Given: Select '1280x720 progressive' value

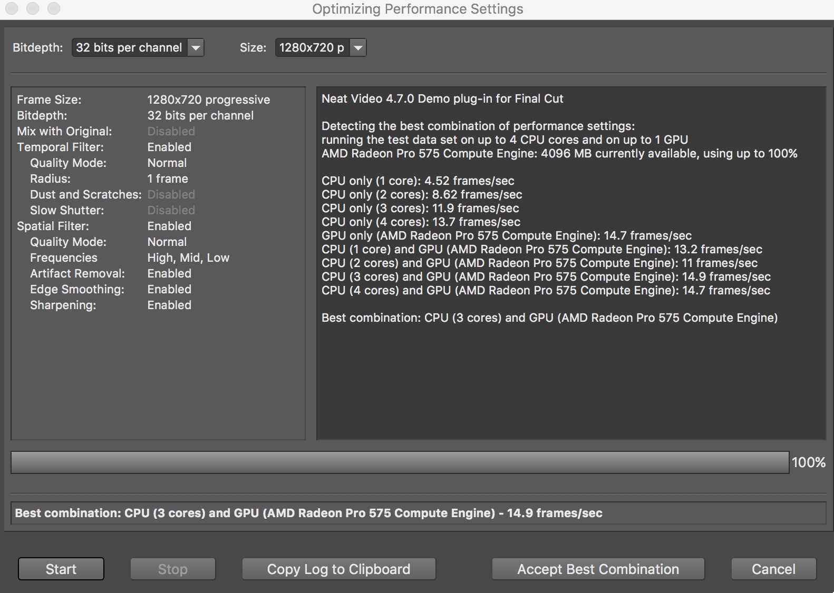Looking at the screenshot, I should point(209,100).
